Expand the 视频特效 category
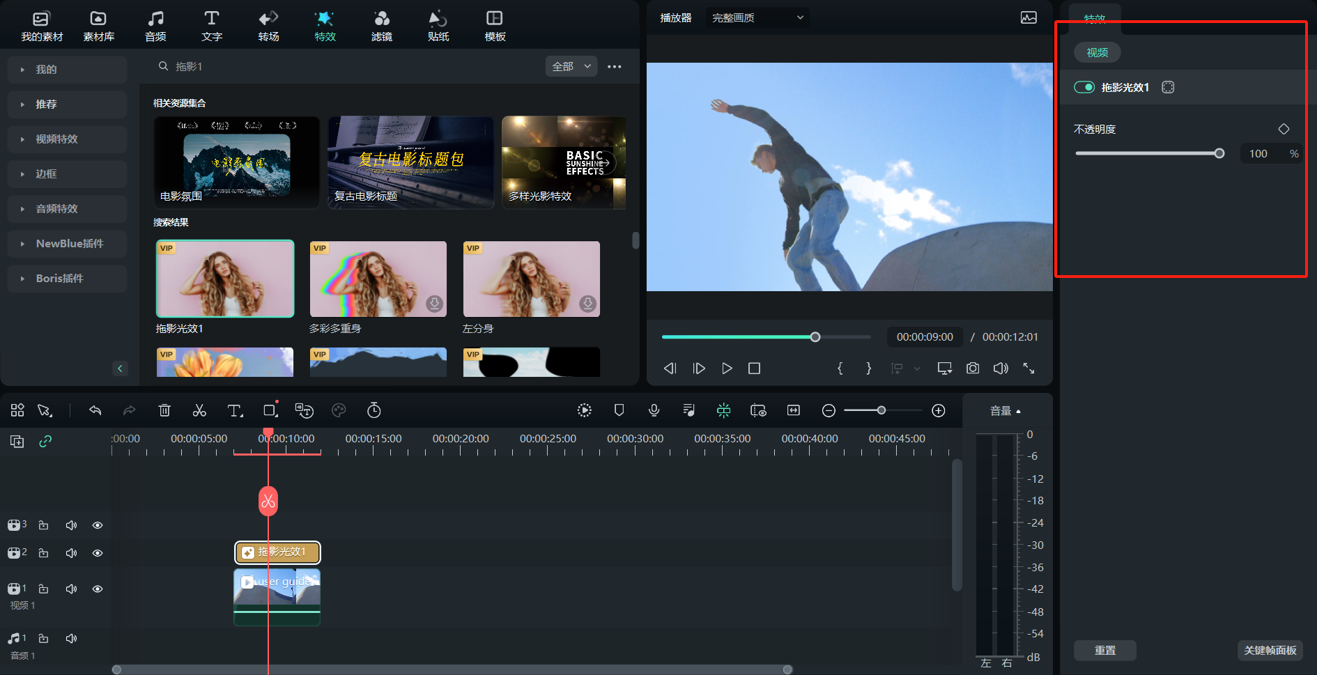Viewport: 1317px width, 675px height. pos(67,139)
